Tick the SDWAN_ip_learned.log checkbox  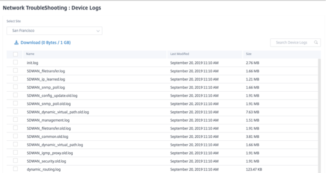click(x=15, y=79)
